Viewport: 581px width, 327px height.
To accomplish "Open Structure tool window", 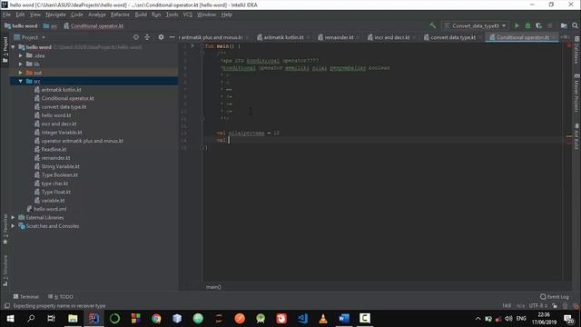I will [5, 271].
